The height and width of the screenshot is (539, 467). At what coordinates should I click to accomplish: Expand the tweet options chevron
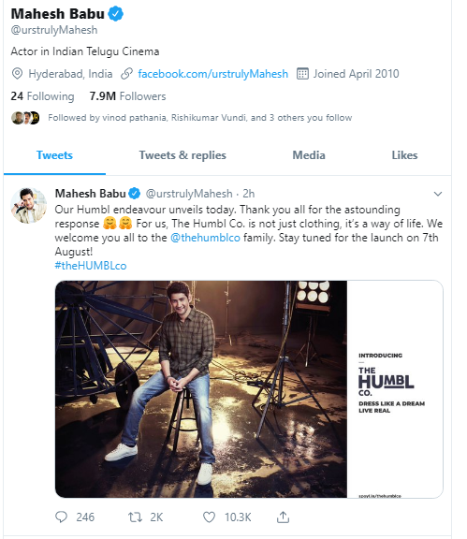[438, 194]
